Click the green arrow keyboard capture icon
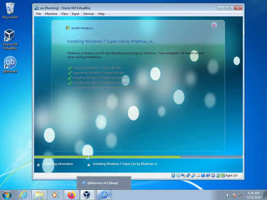This screenshot has height=200, width=267. point(223,176)
